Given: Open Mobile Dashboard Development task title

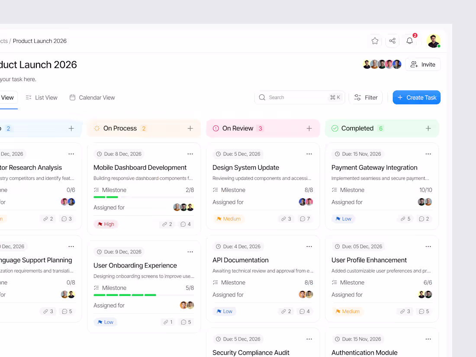Looking at the screenshot, I should (x=140, y=167).
